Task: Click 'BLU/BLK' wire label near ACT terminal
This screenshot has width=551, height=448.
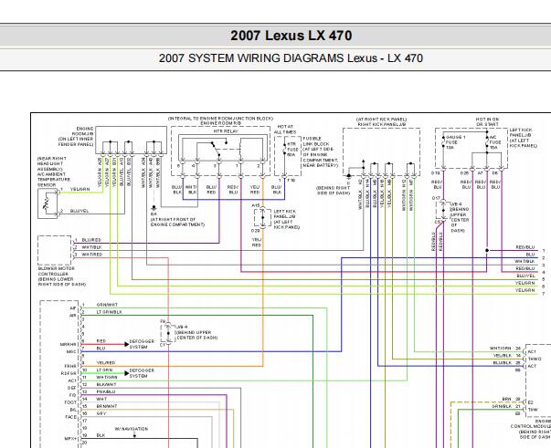Action: coord(503,363)
